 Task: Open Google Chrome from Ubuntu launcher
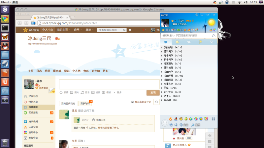[x=5, y=19]
